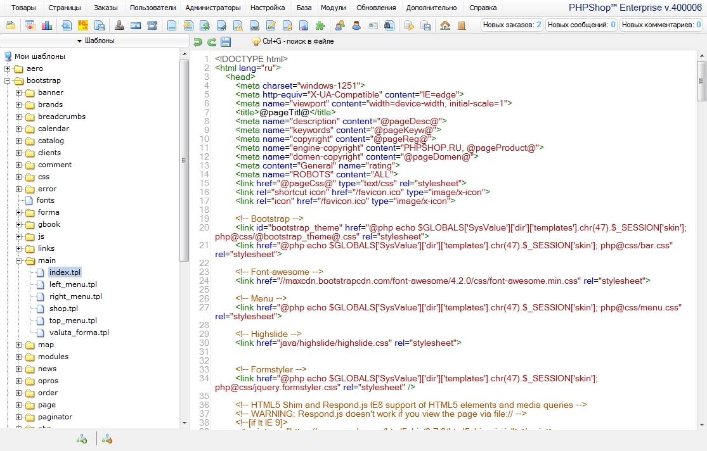
Task: Save the file with floppy disk icon
Action: [226, 42]
